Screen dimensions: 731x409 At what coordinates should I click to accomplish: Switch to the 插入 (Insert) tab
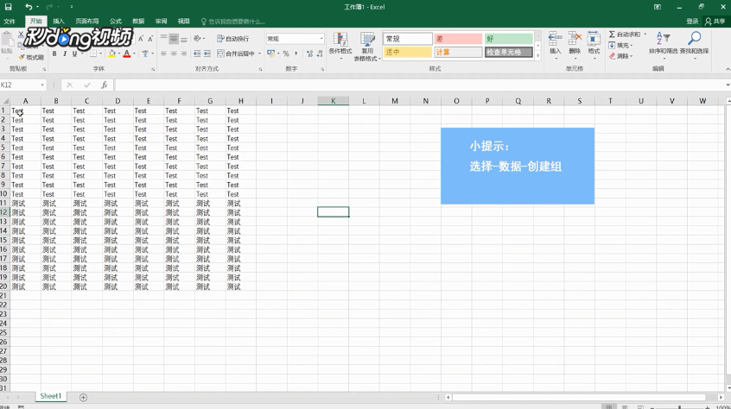(x=58, y=22)
